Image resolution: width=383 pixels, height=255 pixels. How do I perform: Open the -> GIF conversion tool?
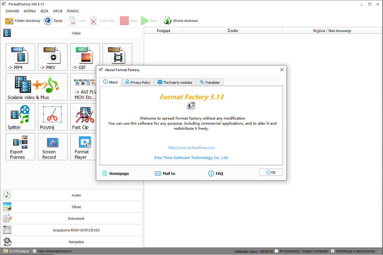pyautogui.click(x=85, y=57)
